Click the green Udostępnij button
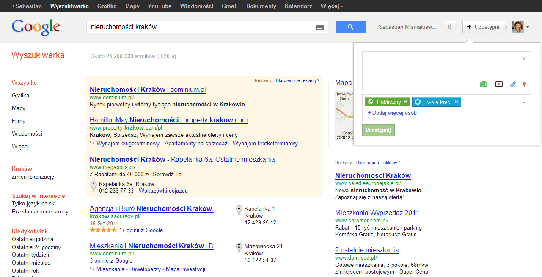Viewport: 542px width, 277px height. pos(378,130)
